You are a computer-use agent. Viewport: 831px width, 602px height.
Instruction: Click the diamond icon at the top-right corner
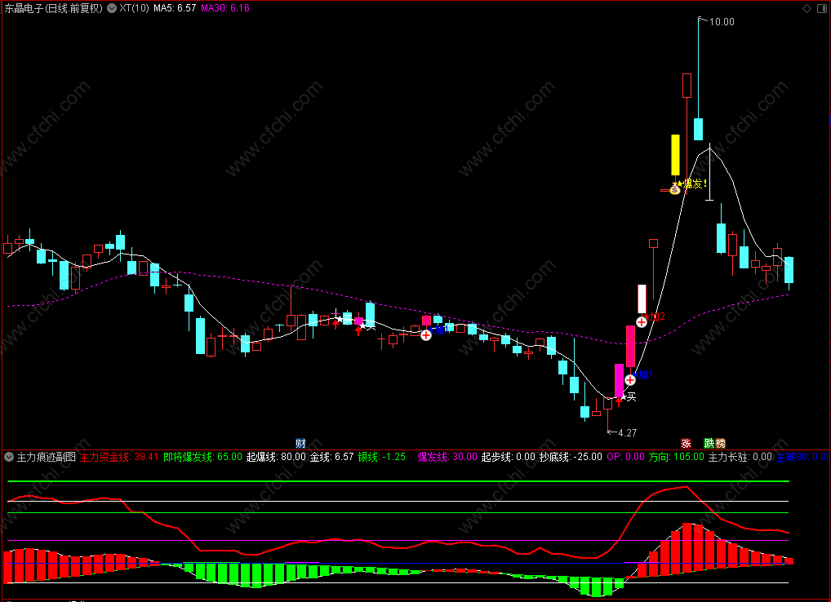[x=807, y=8]
